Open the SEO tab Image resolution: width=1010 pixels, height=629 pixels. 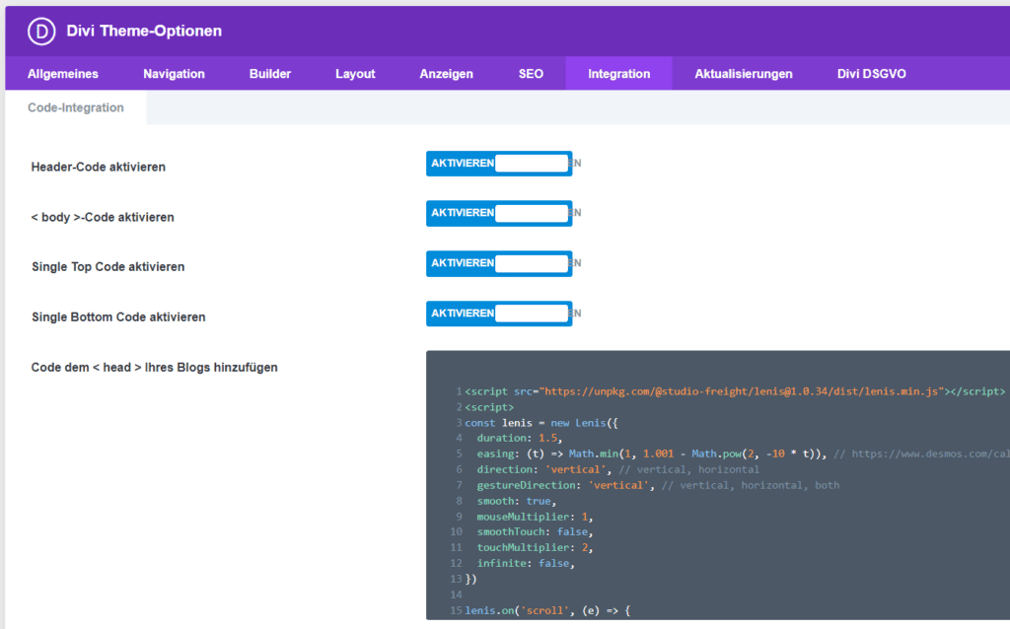click(531, 74)
